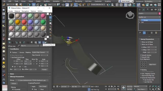Toggle Smooth Section checkbox
This screenshot has width=163, height=91.
141,55
